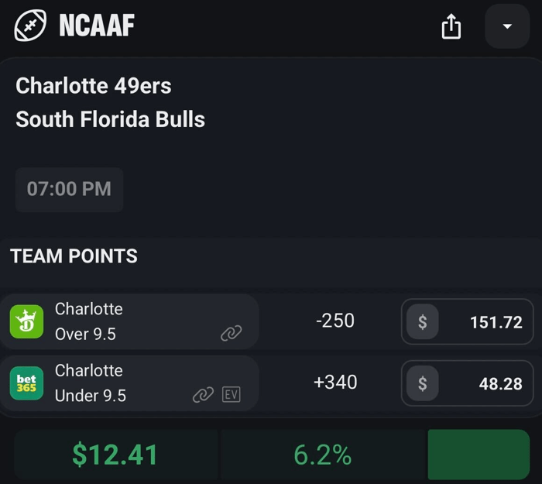Click the dollar icon beside 151.72
The height and width of the screenshot is (484, 542).
pos(422,321)
